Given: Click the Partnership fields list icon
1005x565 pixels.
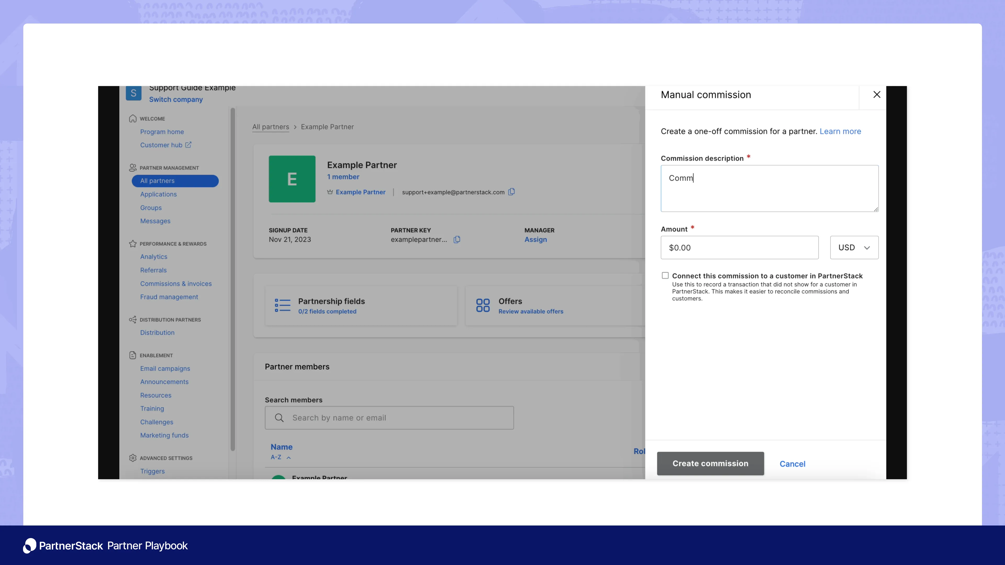Looking at the screenshot, I should pyautogui.click(x=282, y=305).
